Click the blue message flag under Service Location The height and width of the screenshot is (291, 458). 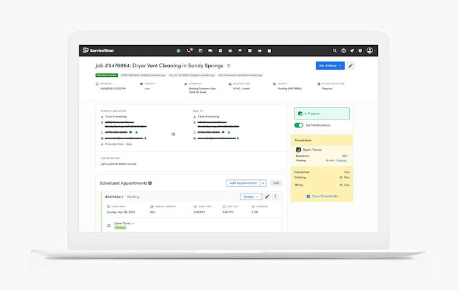131,132
